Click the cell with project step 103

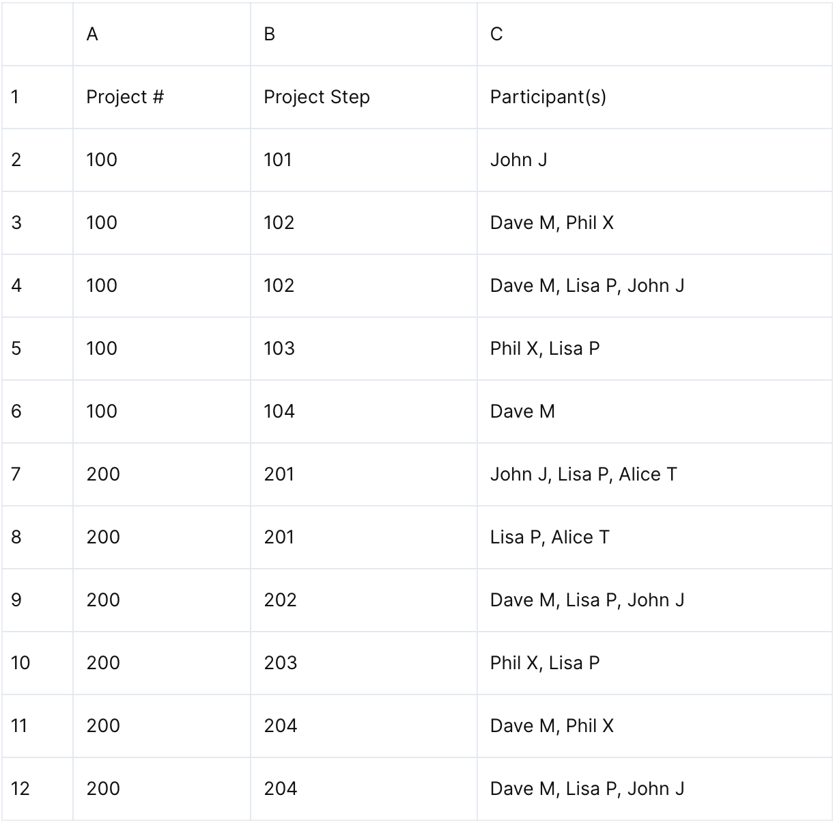363,349
